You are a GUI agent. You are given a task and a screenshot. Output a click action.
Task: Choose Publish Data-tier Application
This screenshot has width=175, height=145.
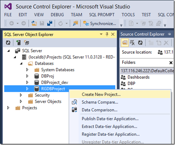(120, 119)
